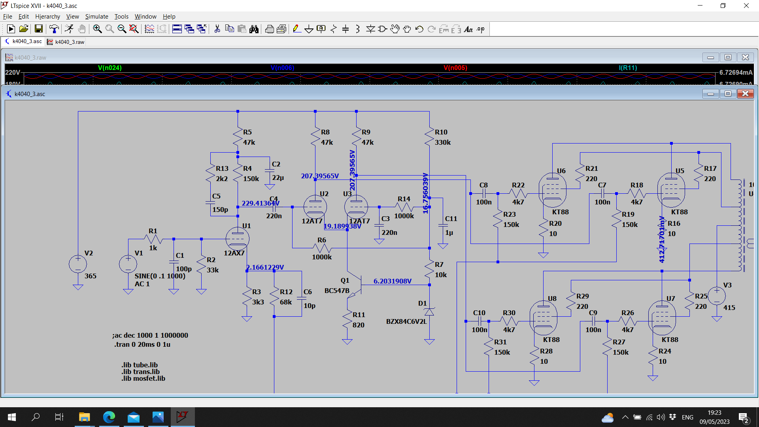Select the Ground symbol tool
The width and height of the screenshot is (759, 427).
pos(309,29)
